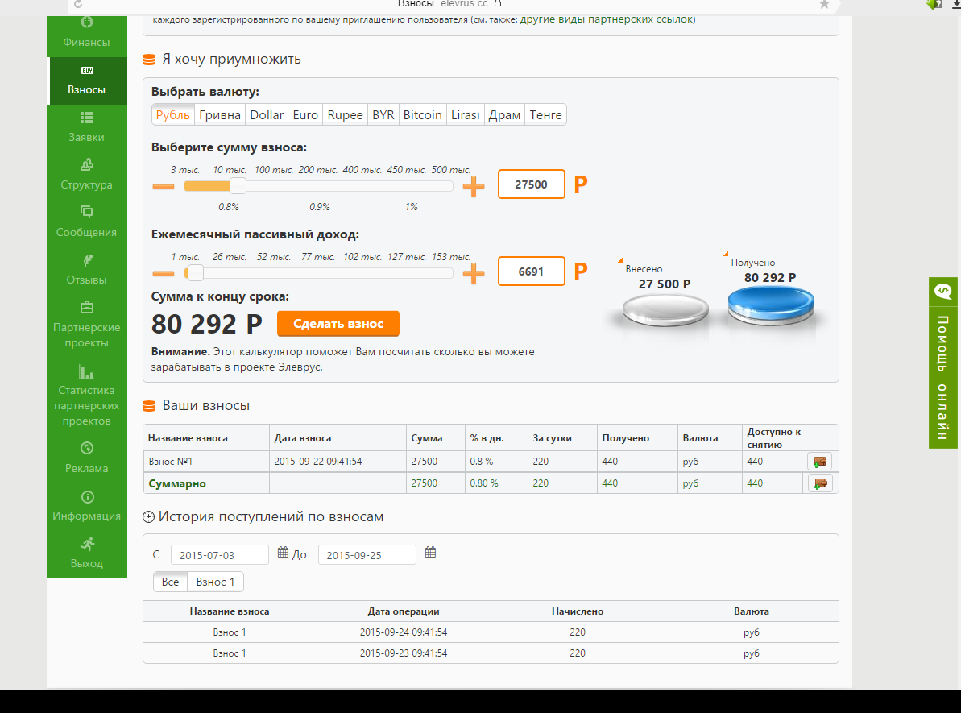Image resolution: width=961 pixels, height=713 pixels.
Task: Click the deposit amount field showing 27500
Action: point(532,184)
